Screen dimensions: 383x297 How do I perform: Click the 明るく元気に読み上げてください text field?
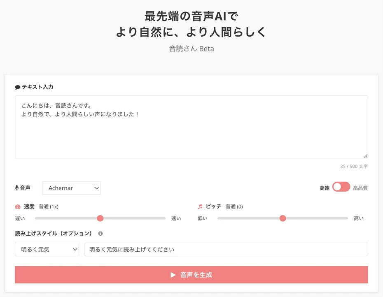(x=226, y=249)
